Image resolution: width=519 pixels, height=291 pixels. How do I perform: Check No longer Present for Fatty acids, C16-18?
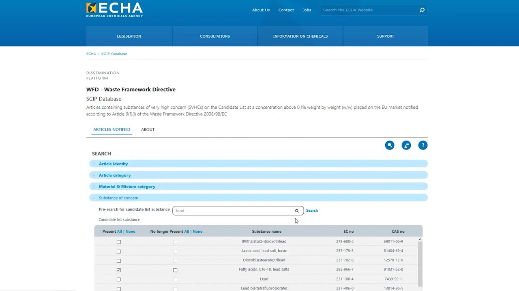click(x=175, y=270)
